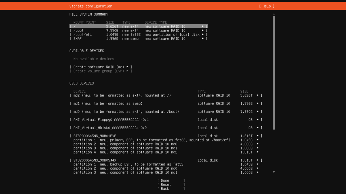The width and height of the screenshot is (346, 194).
Task: Open arrow for 1.813T md2 partition 4
Action: (258, 152)
